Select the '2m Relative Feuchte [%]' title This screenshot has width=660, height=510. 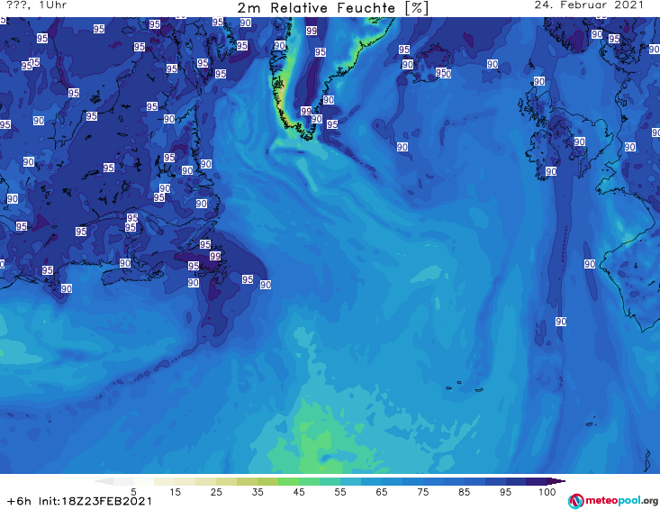click(333, 8)
